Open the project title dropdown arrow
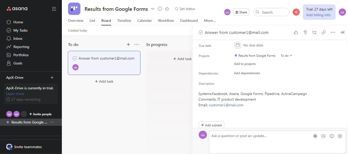Viewport: 348px width, 154px height. tap(153, 8)
